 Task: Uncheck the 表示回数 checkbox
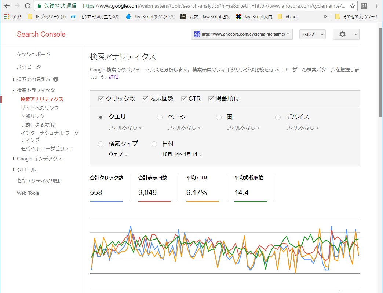(145, 99)
